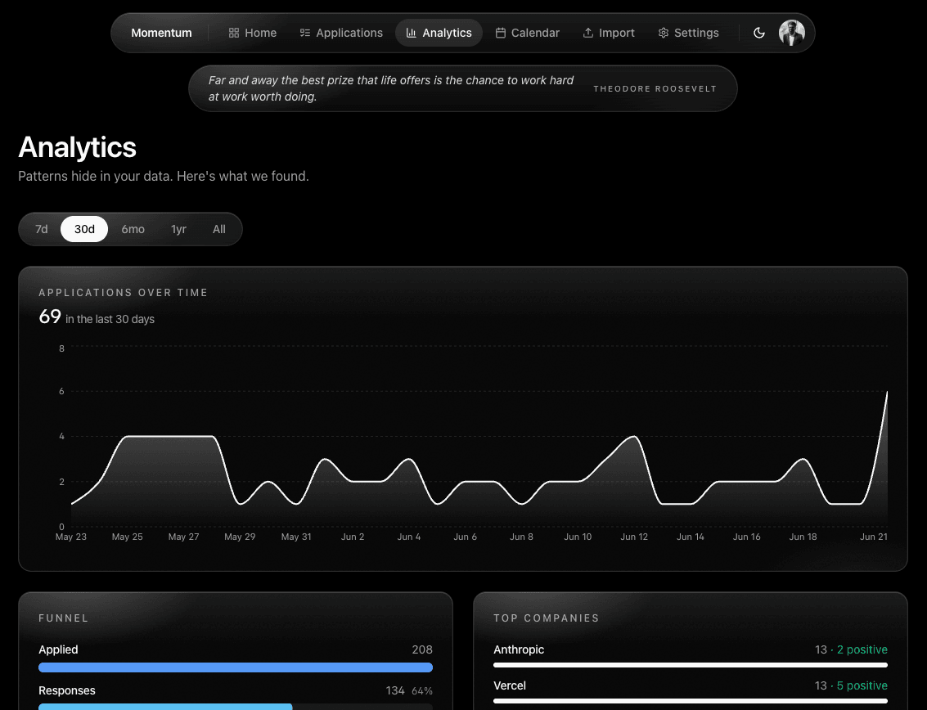Click the Vercel company progress bar
The height and width of the screenshot is (710, 927).
pyautogui.click(x=691, y=701)
